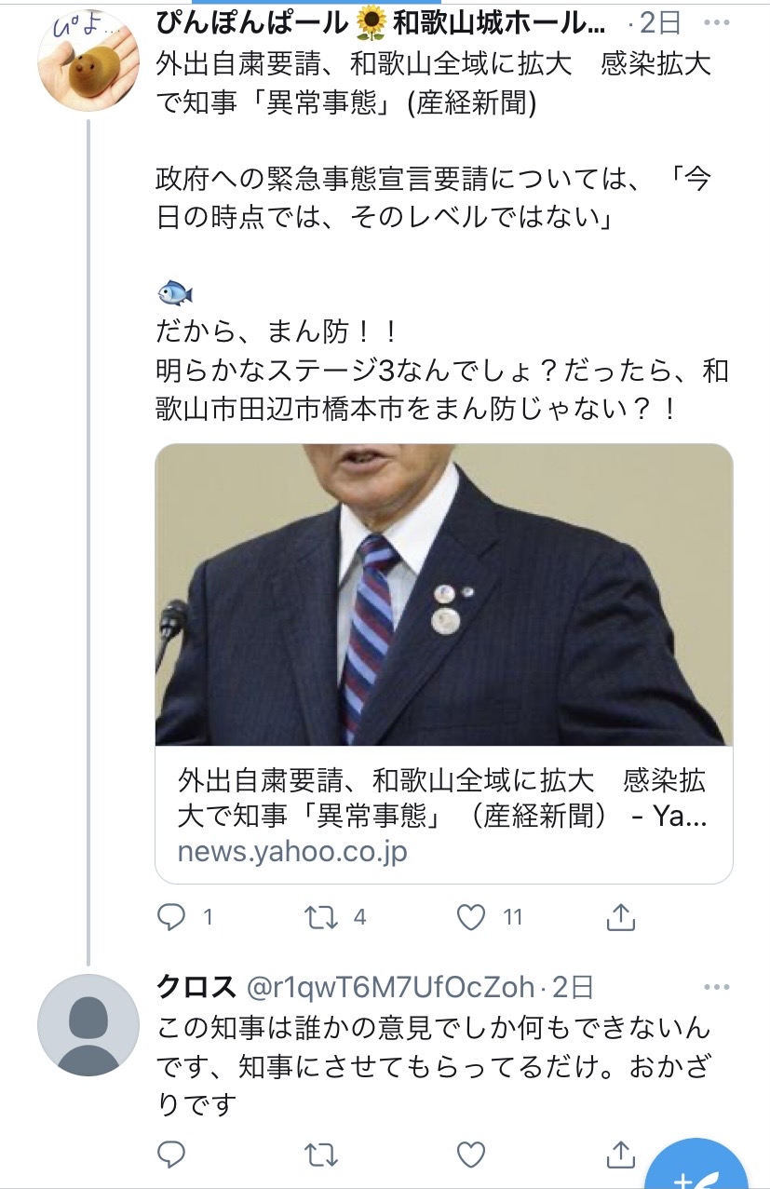This screenshot has width=770, height=1189.
Task: Reply to the ぴんぽんぱール tweet
Action: coord(172,918)
